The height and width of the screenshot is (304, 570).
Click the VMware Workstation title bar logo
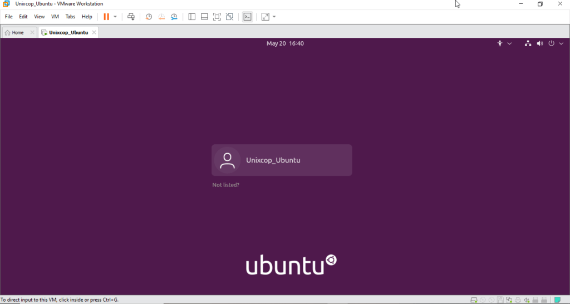[6, 4]
